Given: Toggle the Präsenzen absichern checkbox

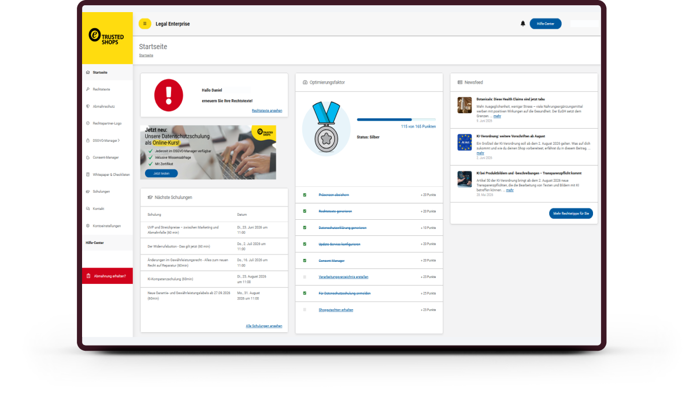Looking at the screenshot, I should click(x=305, y=195).
